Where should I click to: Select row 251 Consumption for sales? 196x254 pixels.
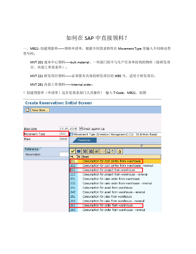[115, 196]
